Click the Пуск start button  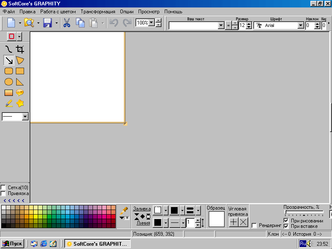[x=12, y=244]
